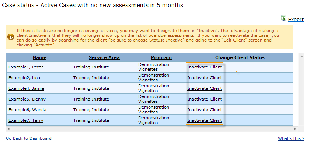Click the orange info icon in the notice
The width and height of the screenshot is (314, 141).
11,37
